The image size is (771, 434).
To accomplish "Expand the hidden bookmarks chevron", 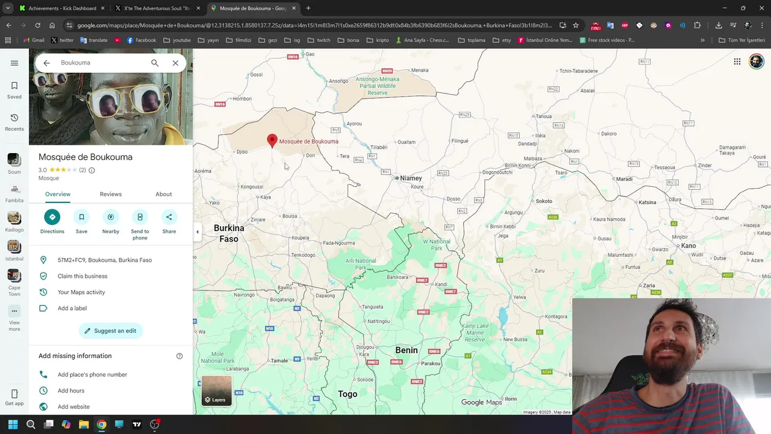I will point(702,40).
